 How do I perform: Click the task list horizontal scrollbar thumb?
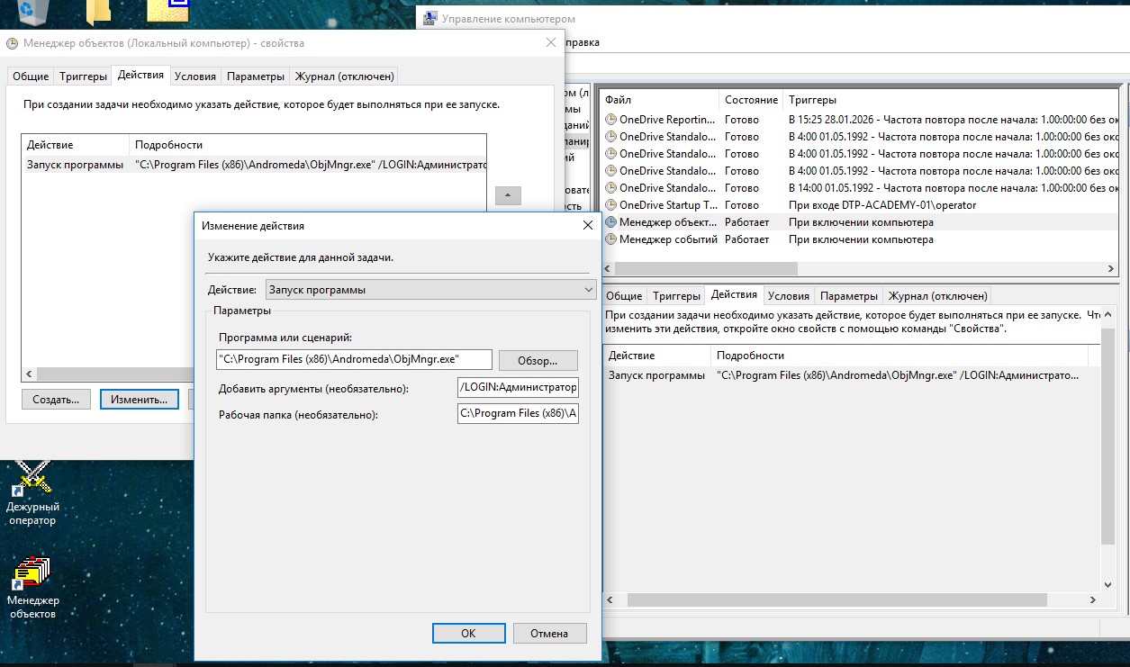click(x=706, y=268)
